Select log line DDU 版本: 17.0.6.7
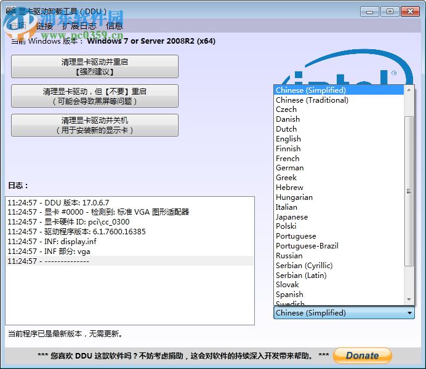 click(x=131, y=203)
